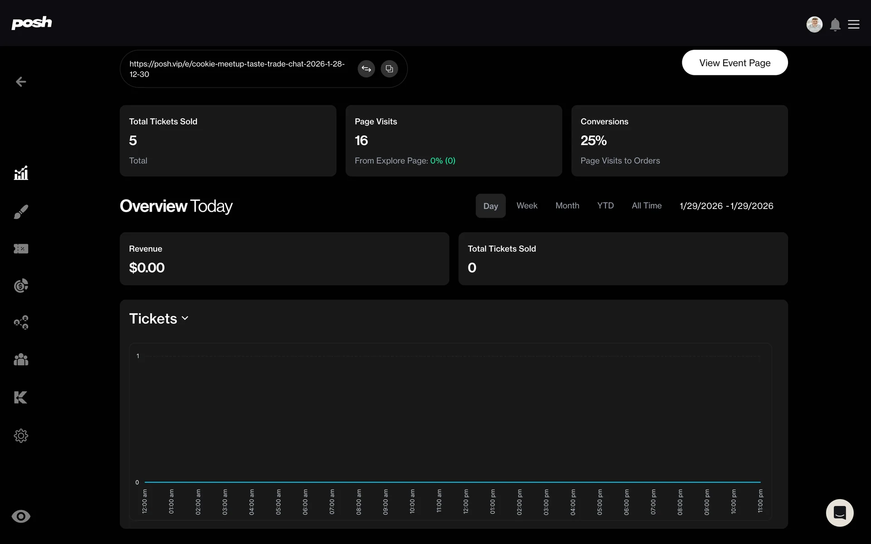This screenshot has height=544, width=871.
Task: Open the hamburger menu
Action: point(853,24)
